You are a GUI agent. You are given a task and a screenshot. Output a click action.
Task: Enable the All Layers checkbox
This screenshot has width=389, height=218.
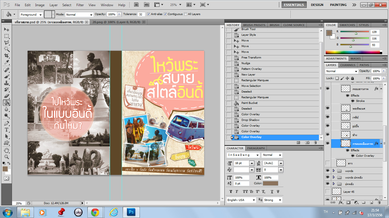186,14
